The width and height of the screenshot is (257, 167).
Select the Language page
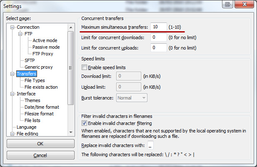(x=27, y=127)
